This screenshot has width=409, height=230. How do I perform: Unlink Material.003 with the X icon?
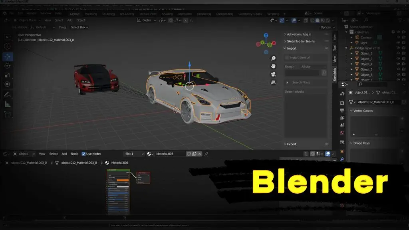click(x=200, y=154)
